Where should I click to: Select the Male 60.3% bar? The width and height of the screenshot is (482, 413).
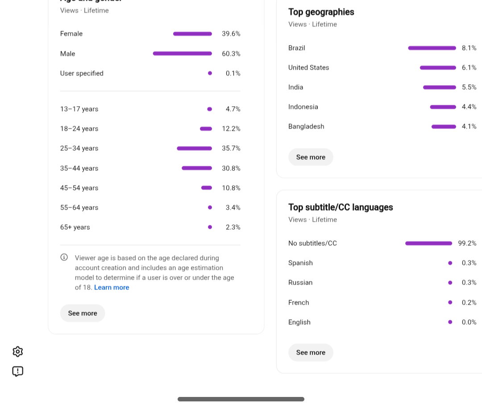click(x=182, y=54)
